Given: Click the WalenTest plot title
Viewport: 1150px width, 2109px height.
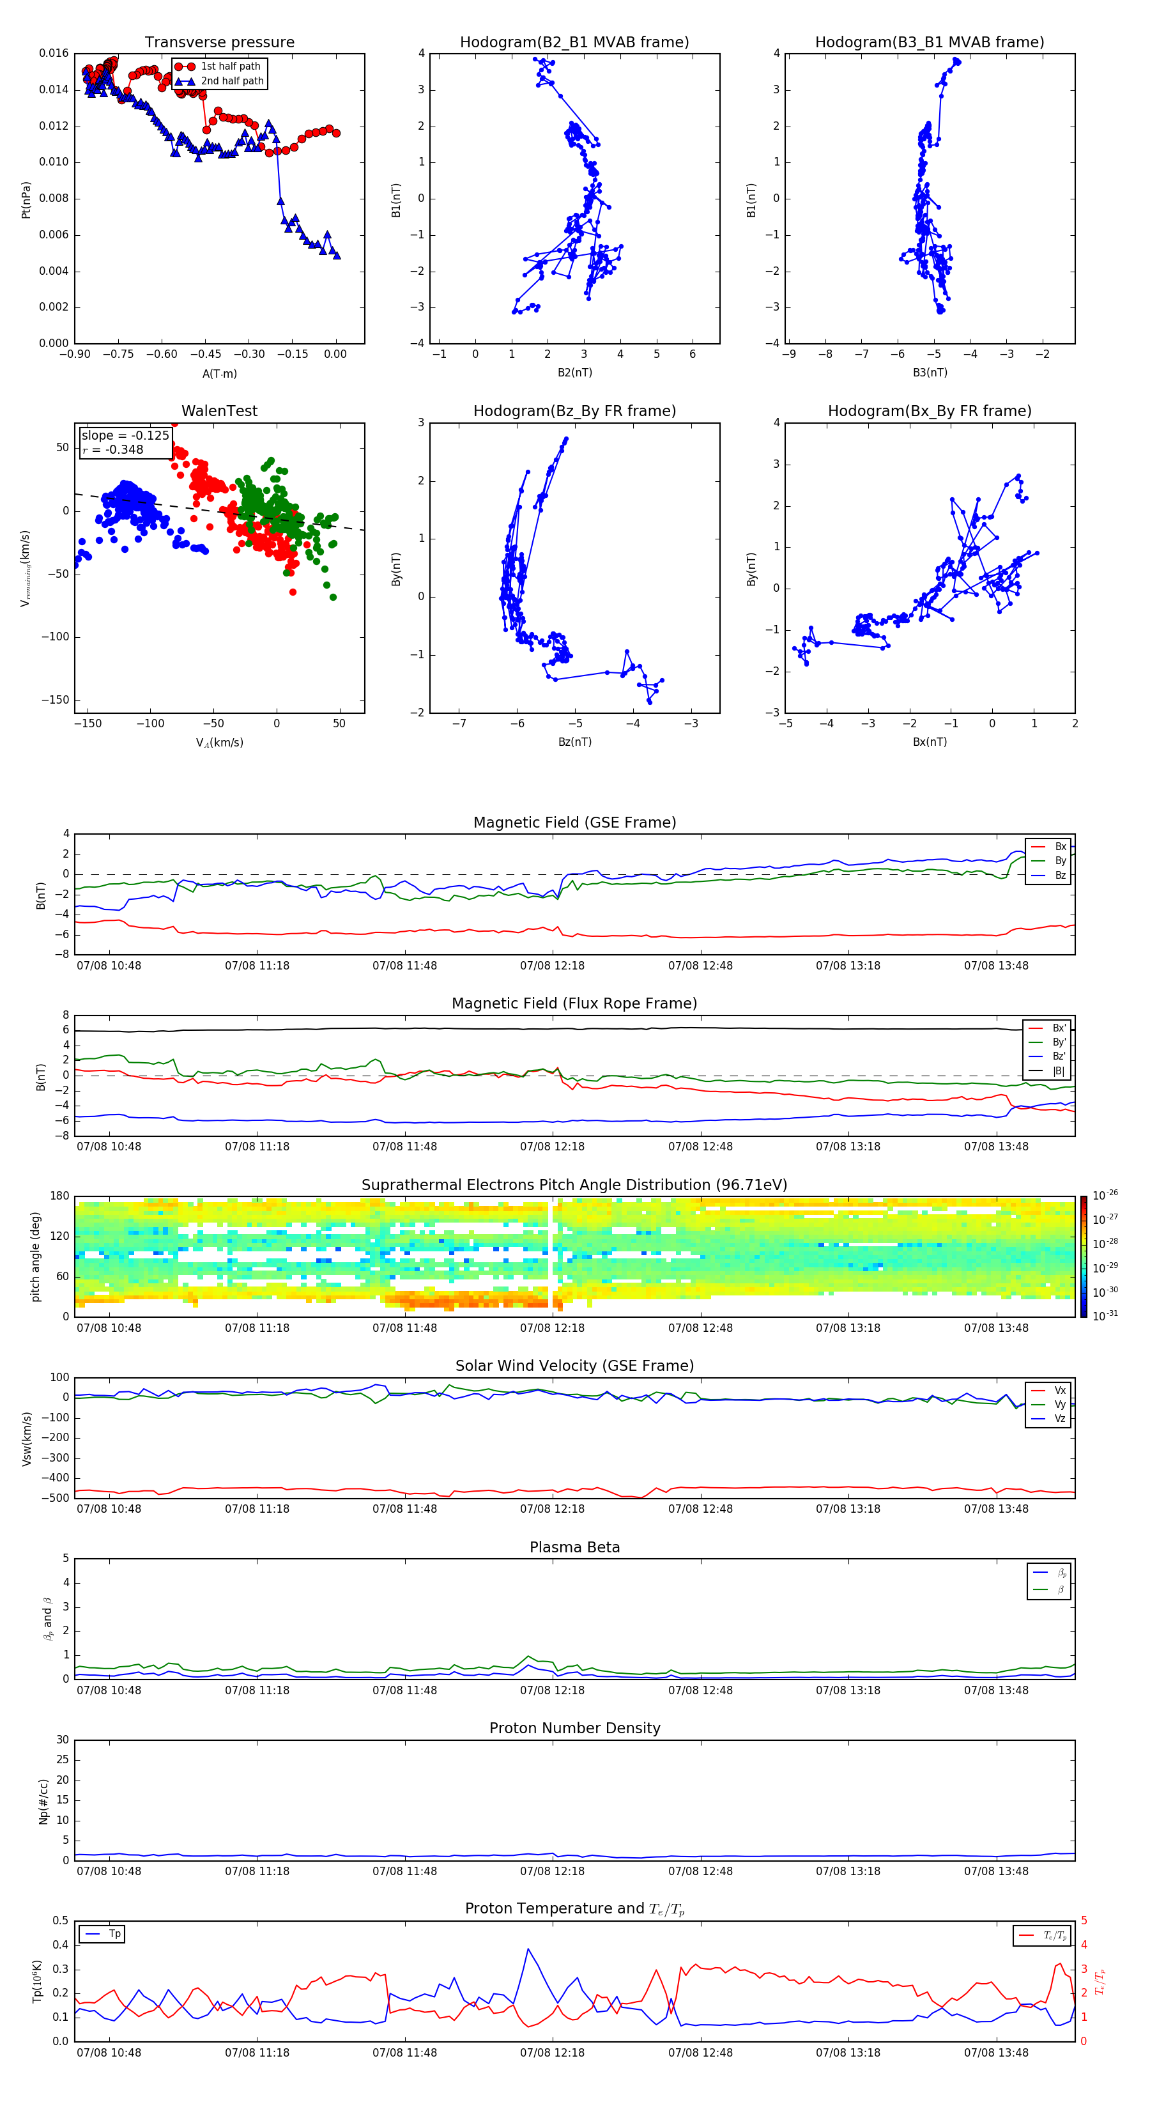Looking at the screenshot, I should (x=219, y=411).
